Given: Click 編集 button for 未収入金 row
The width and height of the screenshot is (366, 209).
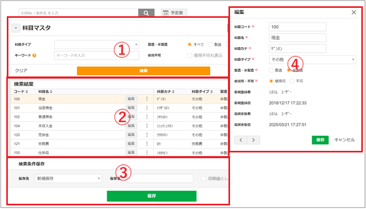Looking at the screenshot, I should (x=131, y=126).
